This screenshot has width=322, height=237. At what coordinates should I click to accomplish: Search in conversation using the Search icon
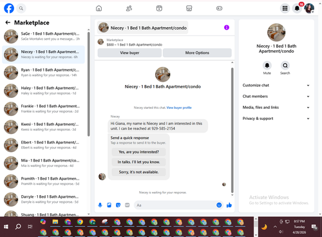pyautogui.click(x=285, y=66)
